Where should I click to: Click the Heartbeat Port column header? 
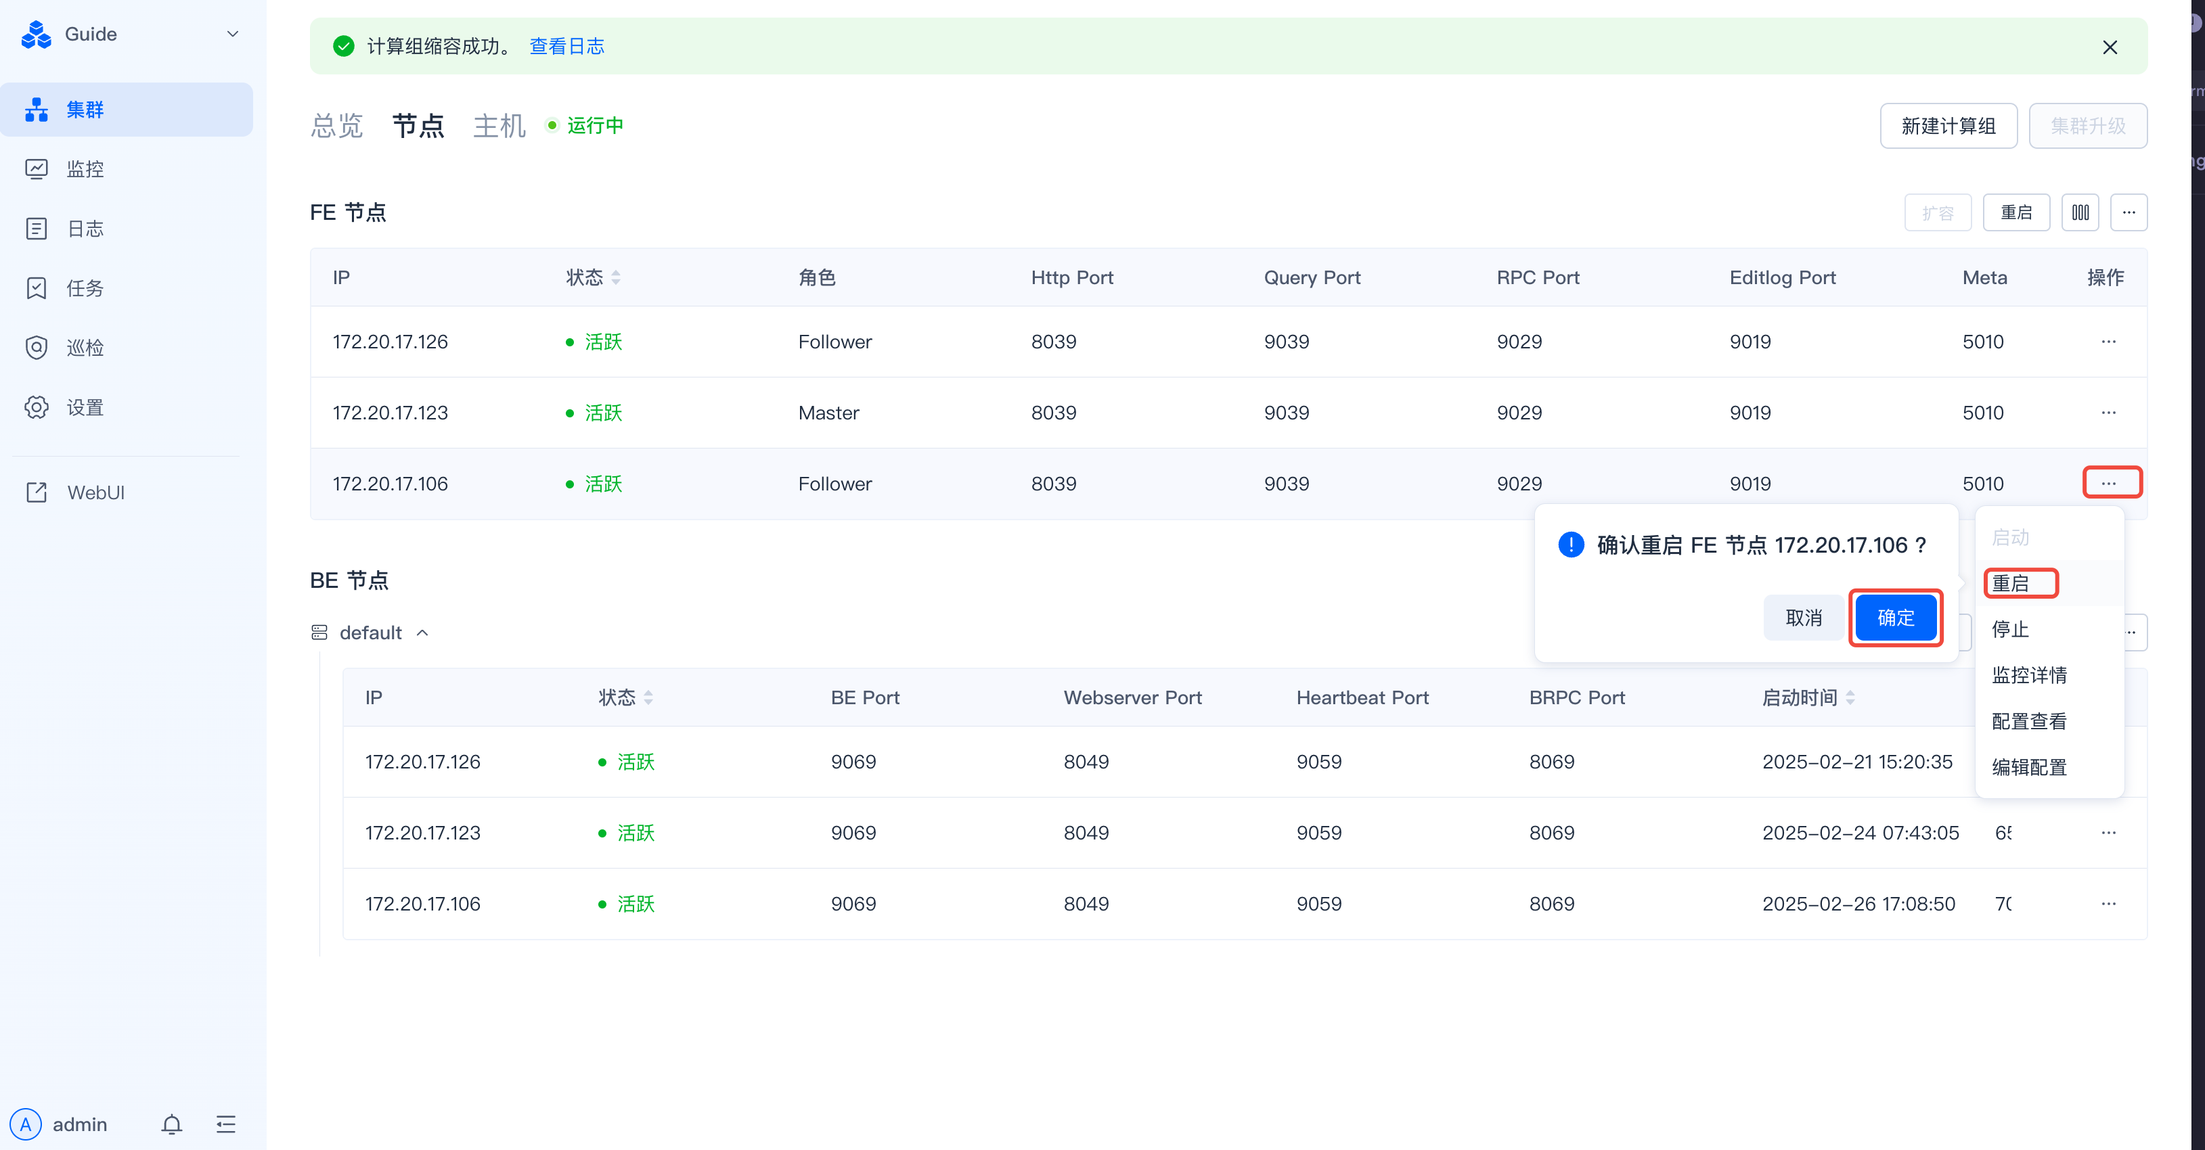point(1362,697)
